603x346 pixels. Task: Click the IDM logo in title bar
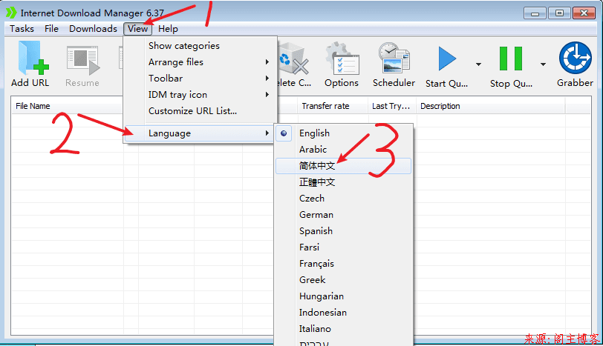click(x=11, y=13)
